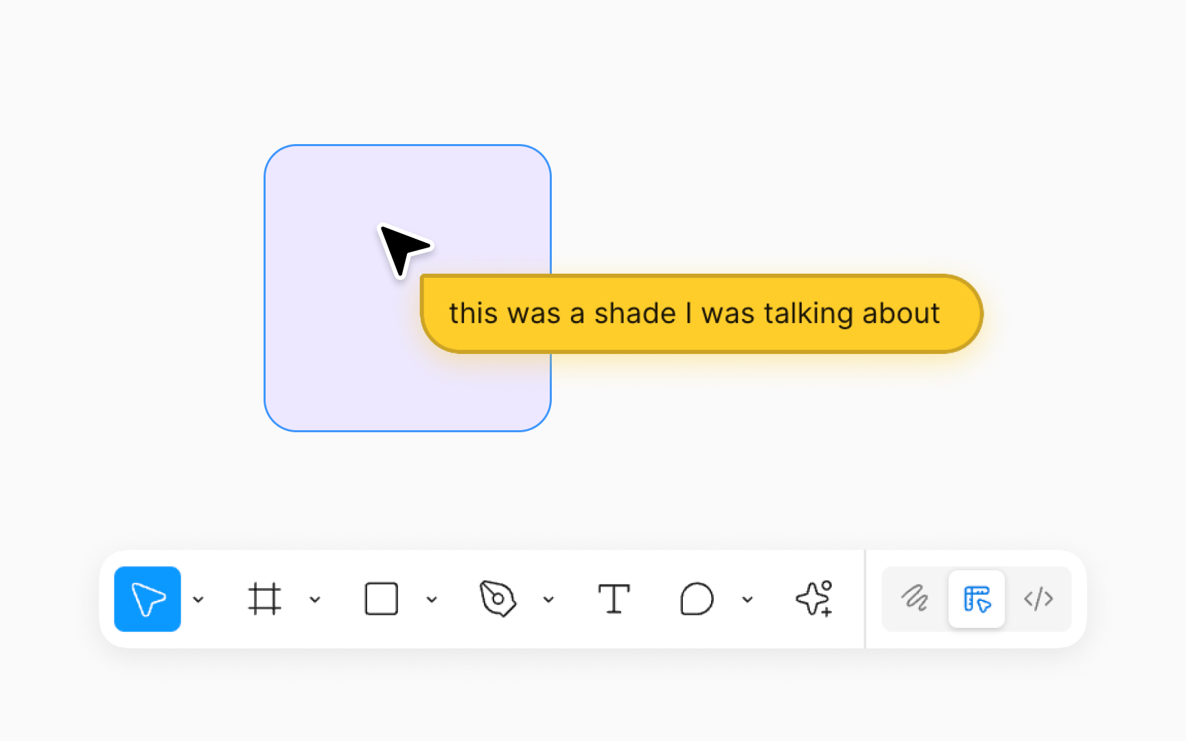Open the shape tools dropdown
This screenshot has width=1186, height=741.
(x=432, y=599)
